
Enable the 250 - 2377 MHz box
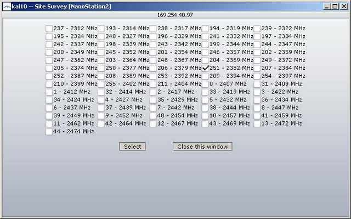[x=101, y=68]
